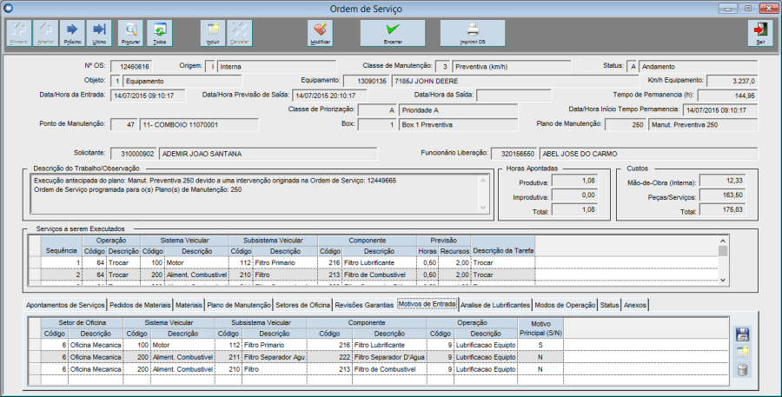Open the Anexos tab
The width and height of the screenshot is (782, 397).
[x=635, y=306]
